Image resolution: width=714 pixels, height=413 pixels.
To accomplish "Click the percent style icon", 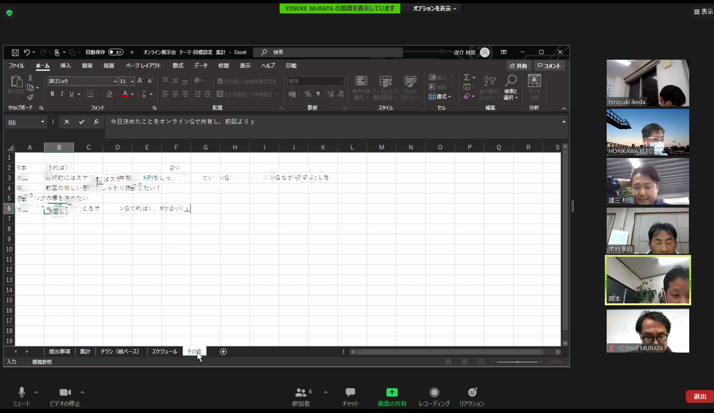I will [308, 94].
